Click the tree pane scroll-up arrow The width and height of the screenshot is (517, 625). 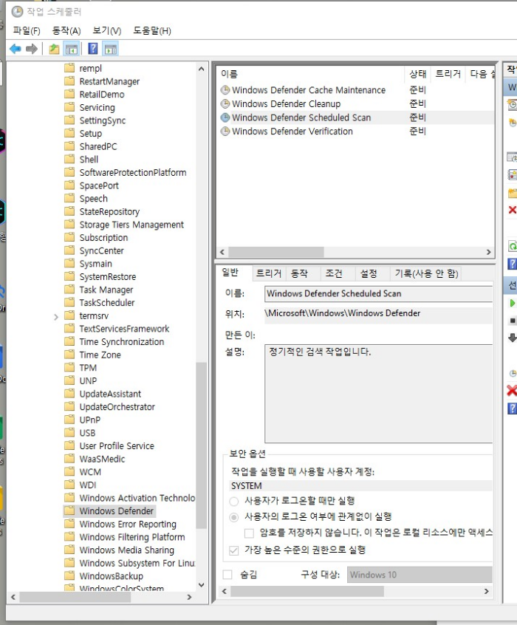point(202,69)
